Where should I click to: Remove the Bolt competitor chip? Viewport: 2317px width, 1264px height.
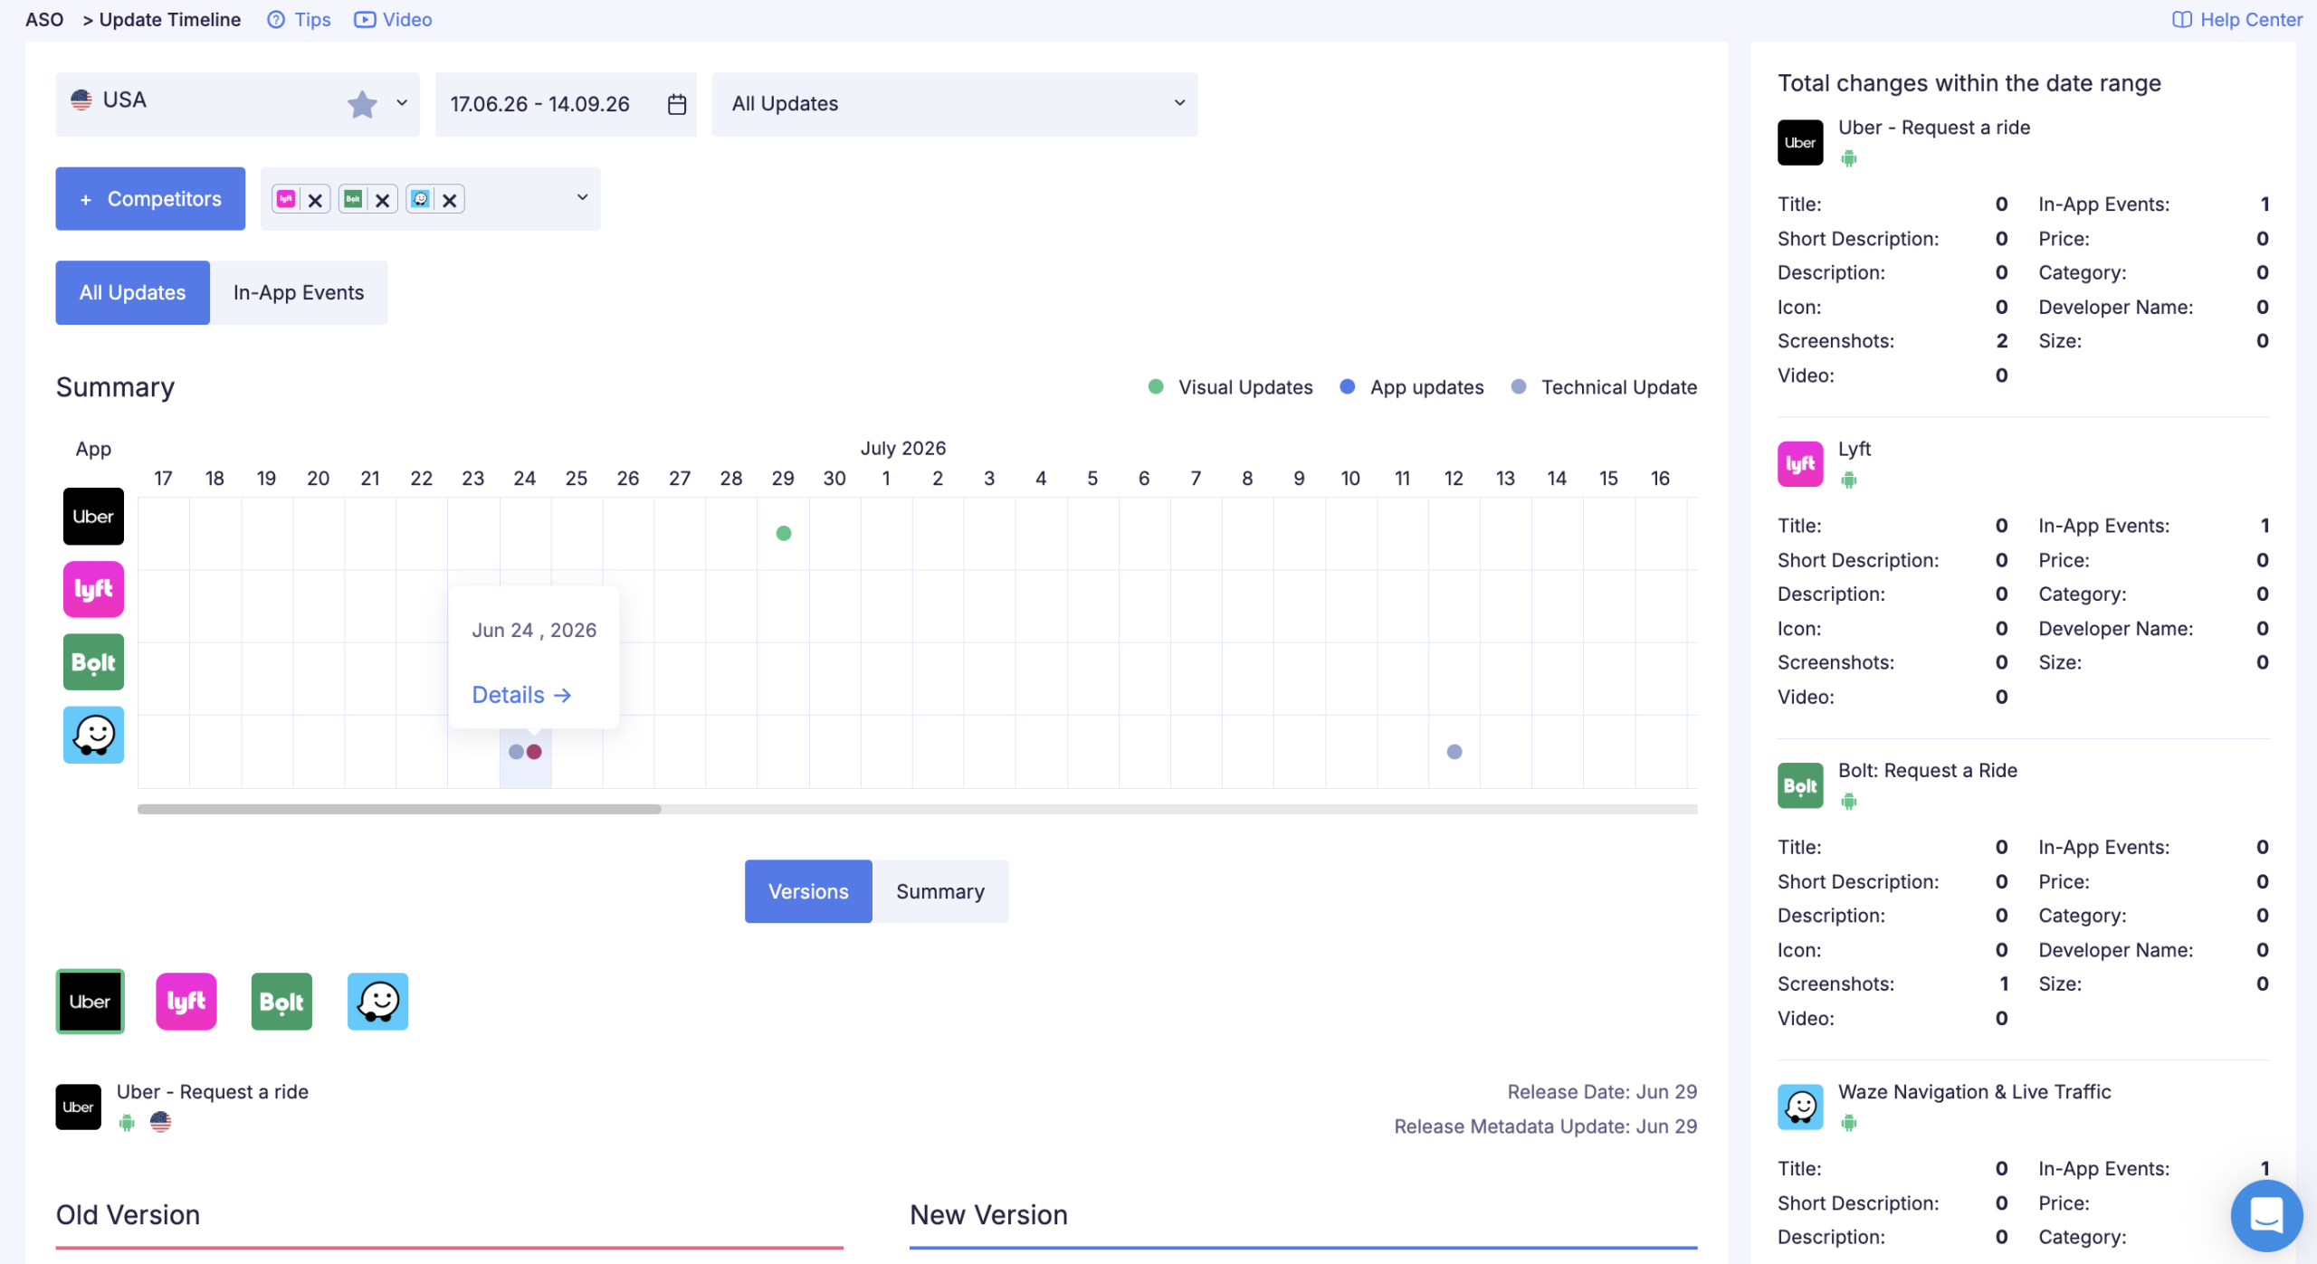pyautogui.click(x=383, y=200)
